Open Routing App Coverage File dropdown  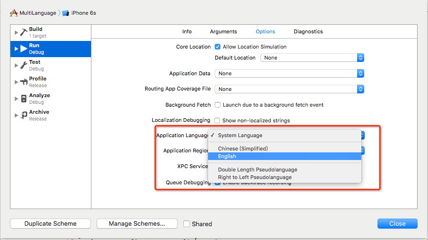click(289, 89)
